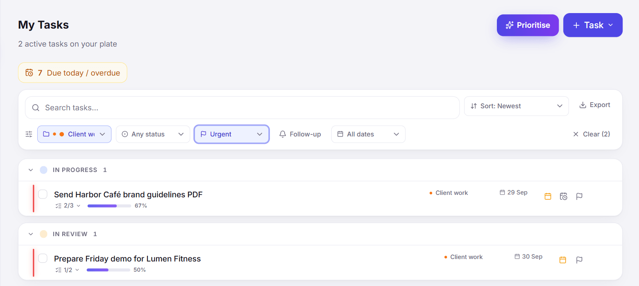Click the 7 Due today / overdue badge
The height and width of the screenshot is (286, 639).
click(73, 73)
